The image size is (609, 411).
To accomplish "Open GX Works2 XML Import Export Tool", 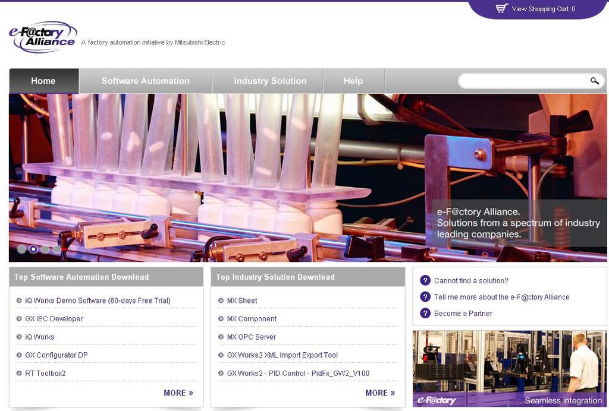I will tap(282, 355).
